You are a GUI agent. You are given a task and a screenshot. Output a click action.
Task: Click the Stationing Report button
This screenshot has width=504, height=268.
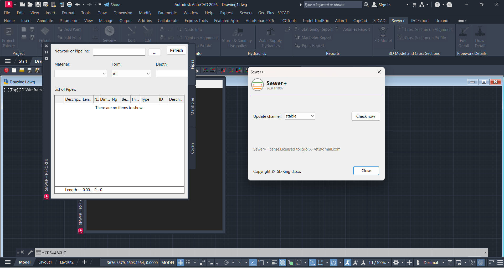tap(314, 29)
